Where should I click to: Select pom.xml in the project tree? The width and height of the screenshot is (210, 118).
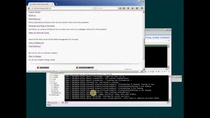click(56, 91)
